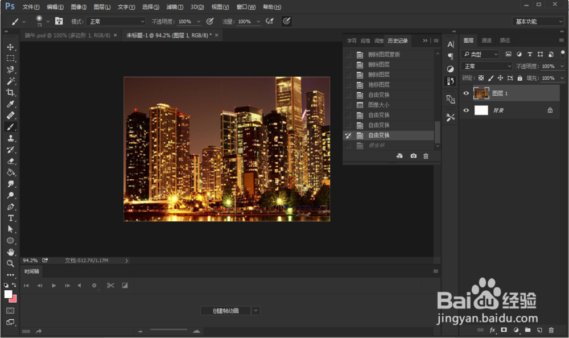
Task: Toggle lock all padlock icon
Action: 520,78
